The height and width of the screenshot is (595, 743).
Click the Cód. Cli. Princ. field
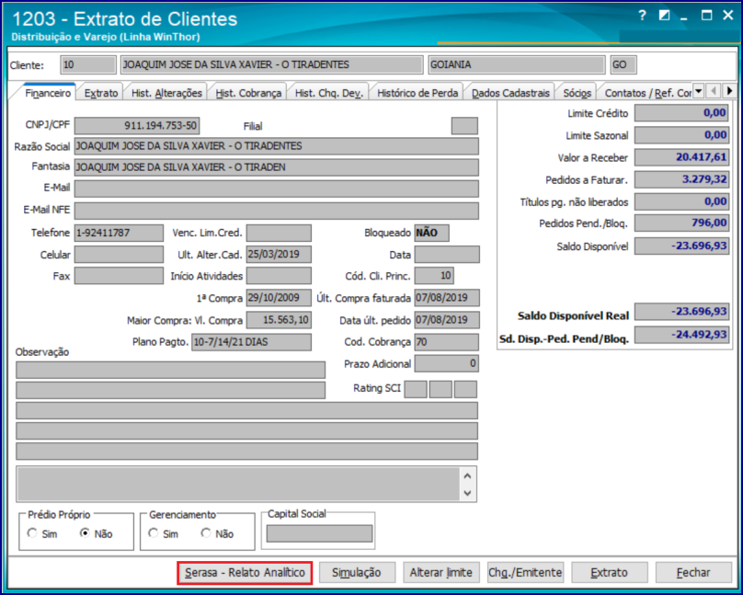click(435, 276)
